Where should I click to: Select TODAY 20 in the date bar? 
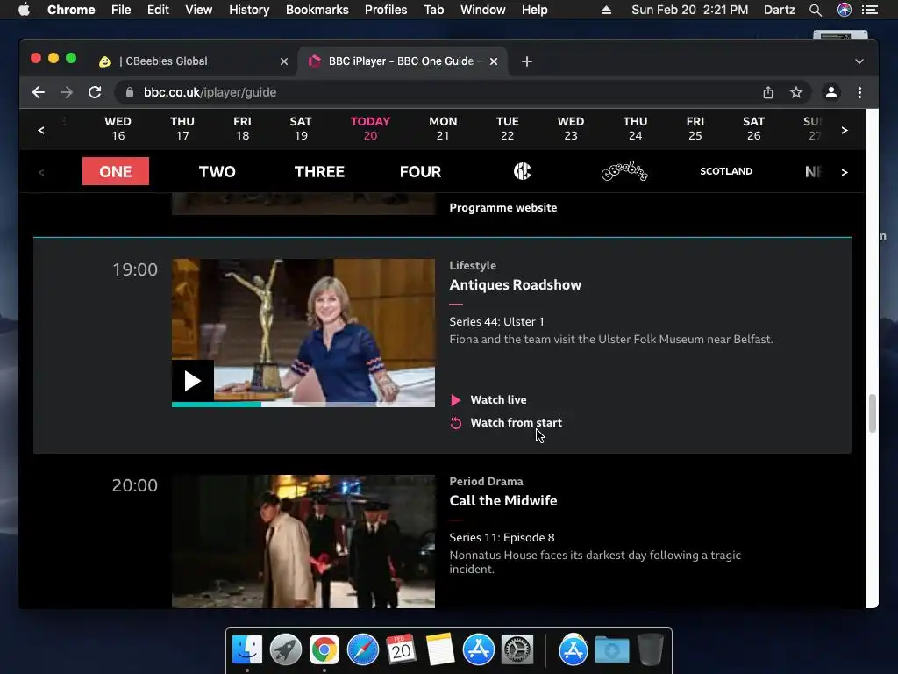tap(370, 128)
